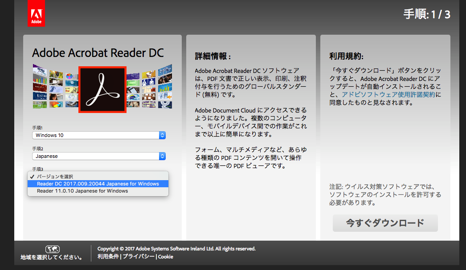
Task: Open the 利用条件 footer link
Action: pos(108,257)
